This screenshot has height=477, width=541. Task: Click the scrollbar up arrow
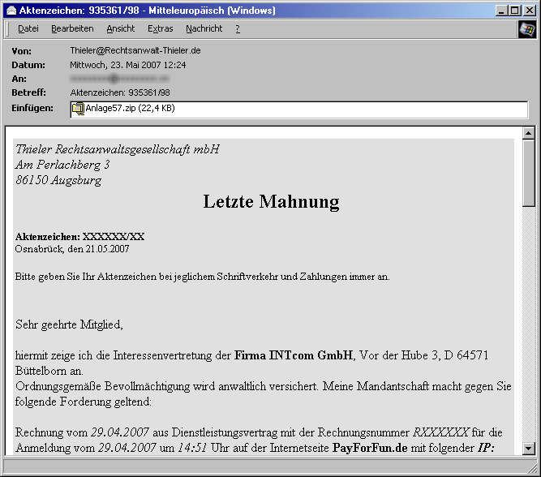529,133
